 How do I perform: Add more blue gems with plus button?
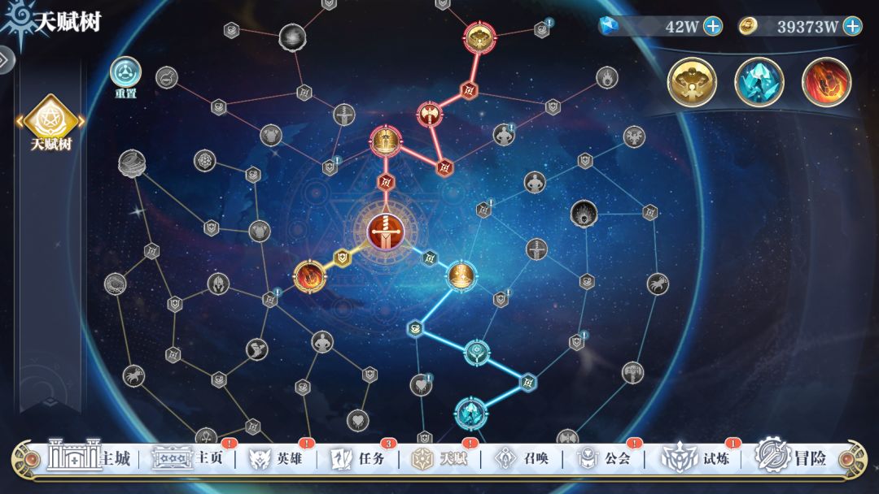(x=712, y=26)
